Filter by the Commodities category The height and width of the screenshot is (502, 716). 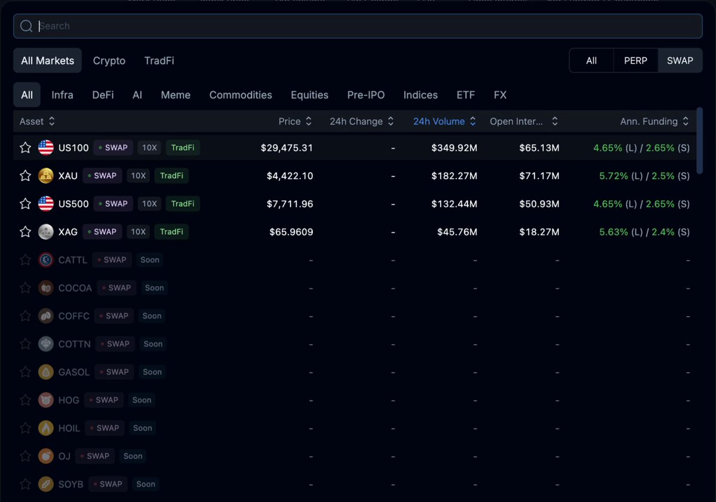pos(241,95)
